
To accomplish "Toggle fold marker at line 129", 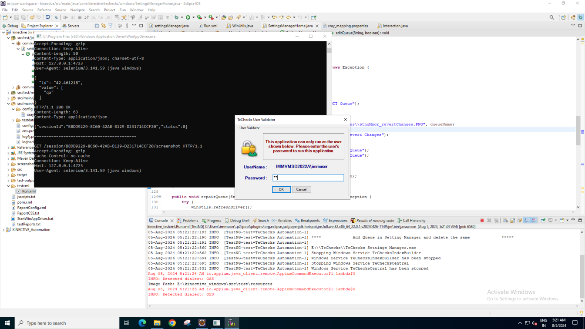I will coord(160,197).
